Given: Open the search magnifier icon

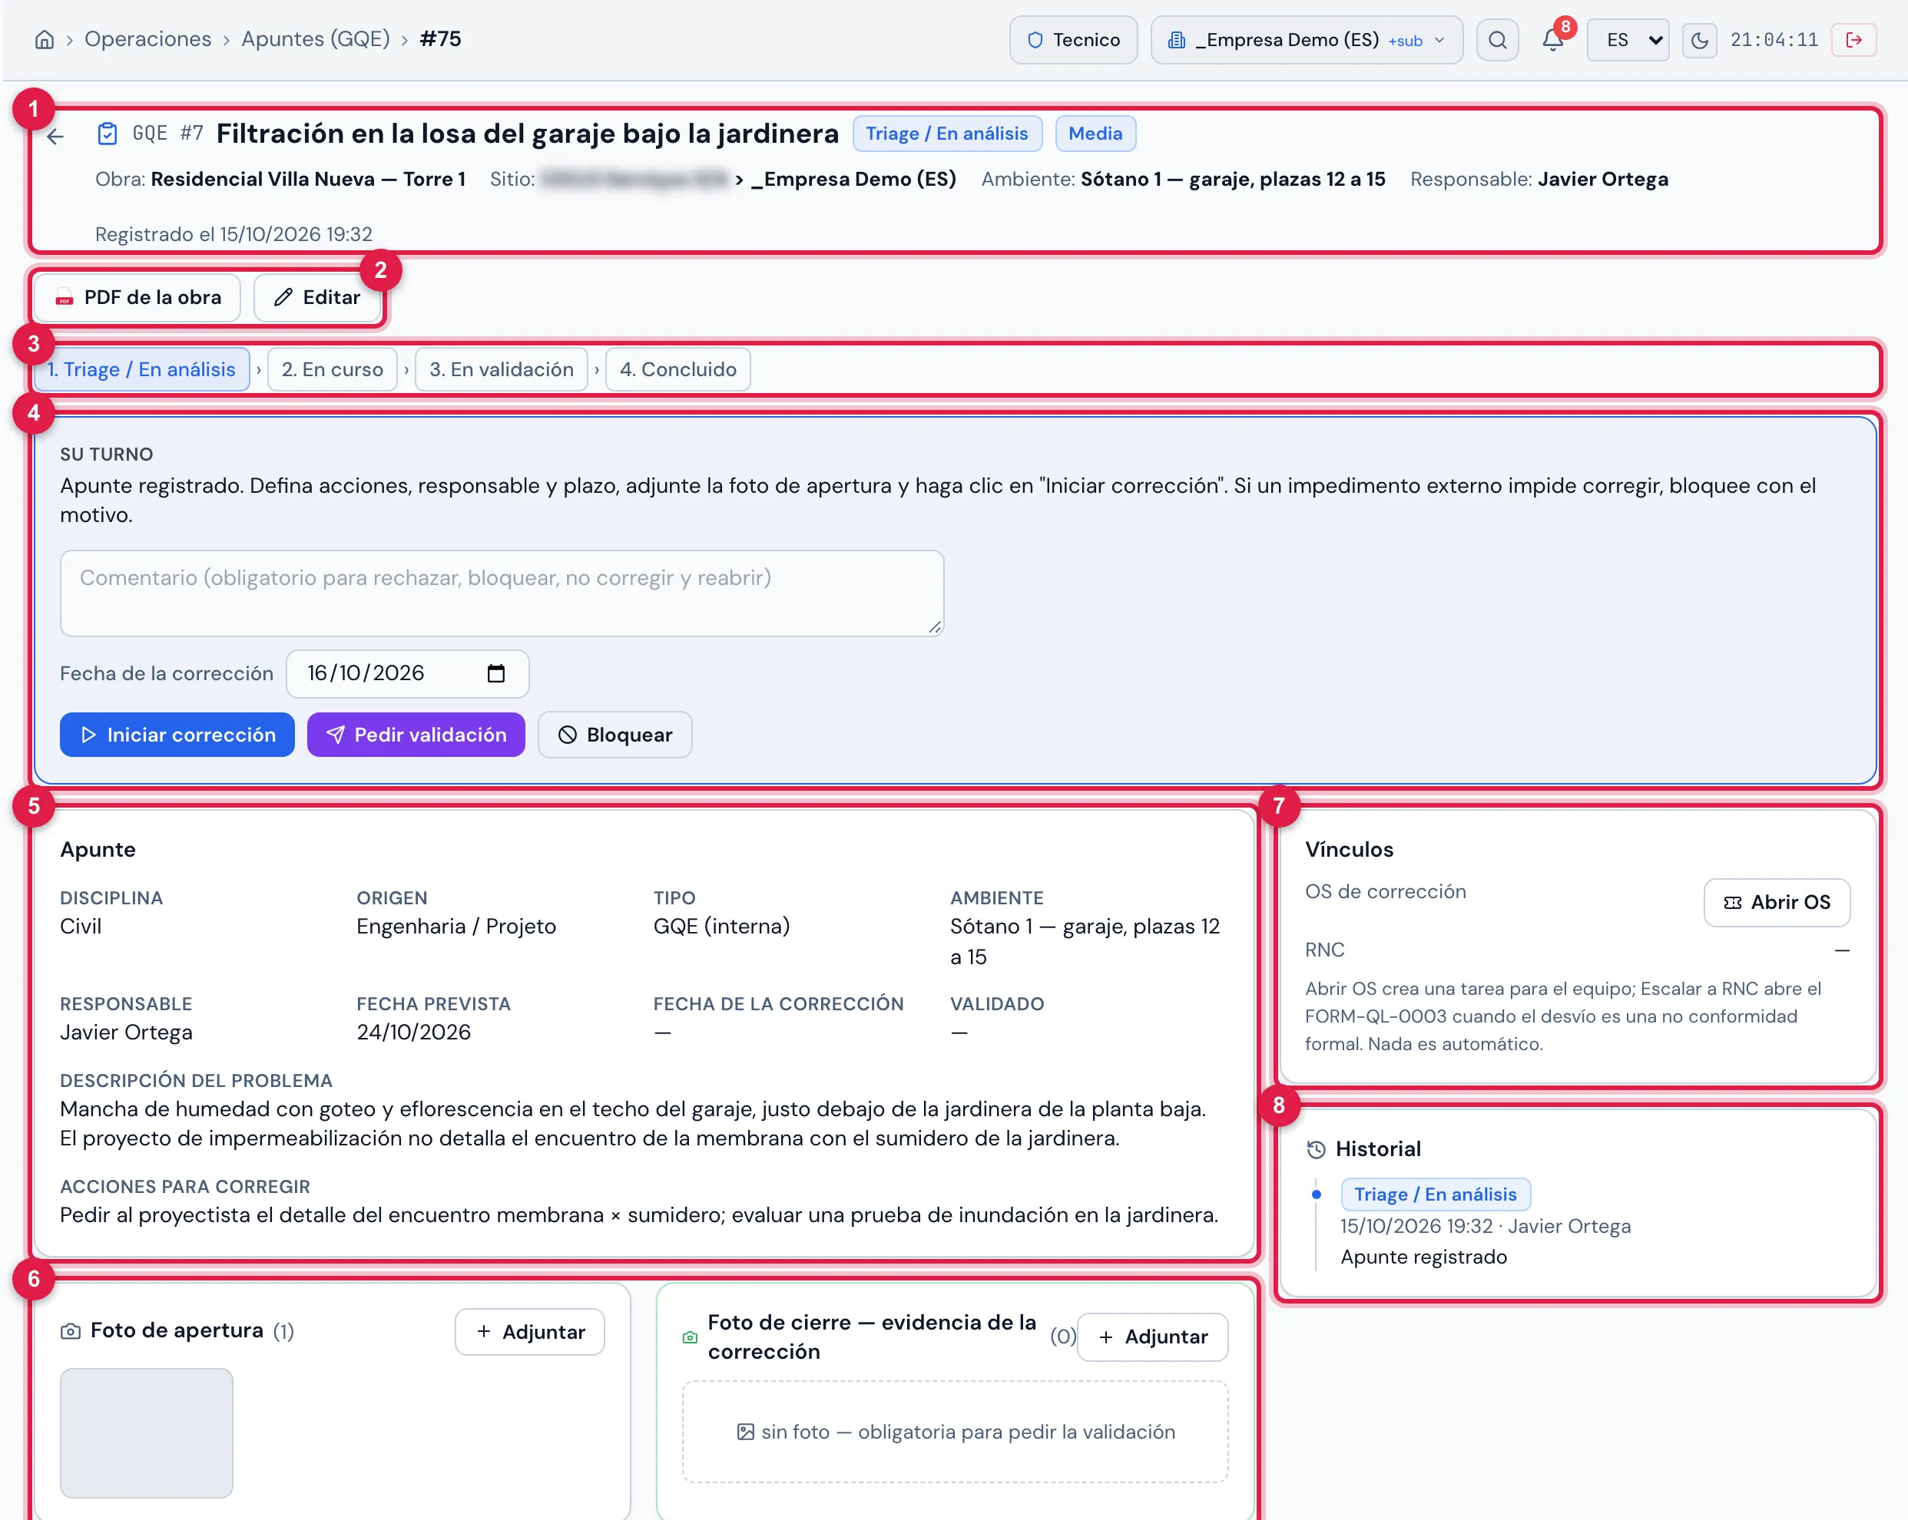Looking at the screenshot, I should 1496,40.
